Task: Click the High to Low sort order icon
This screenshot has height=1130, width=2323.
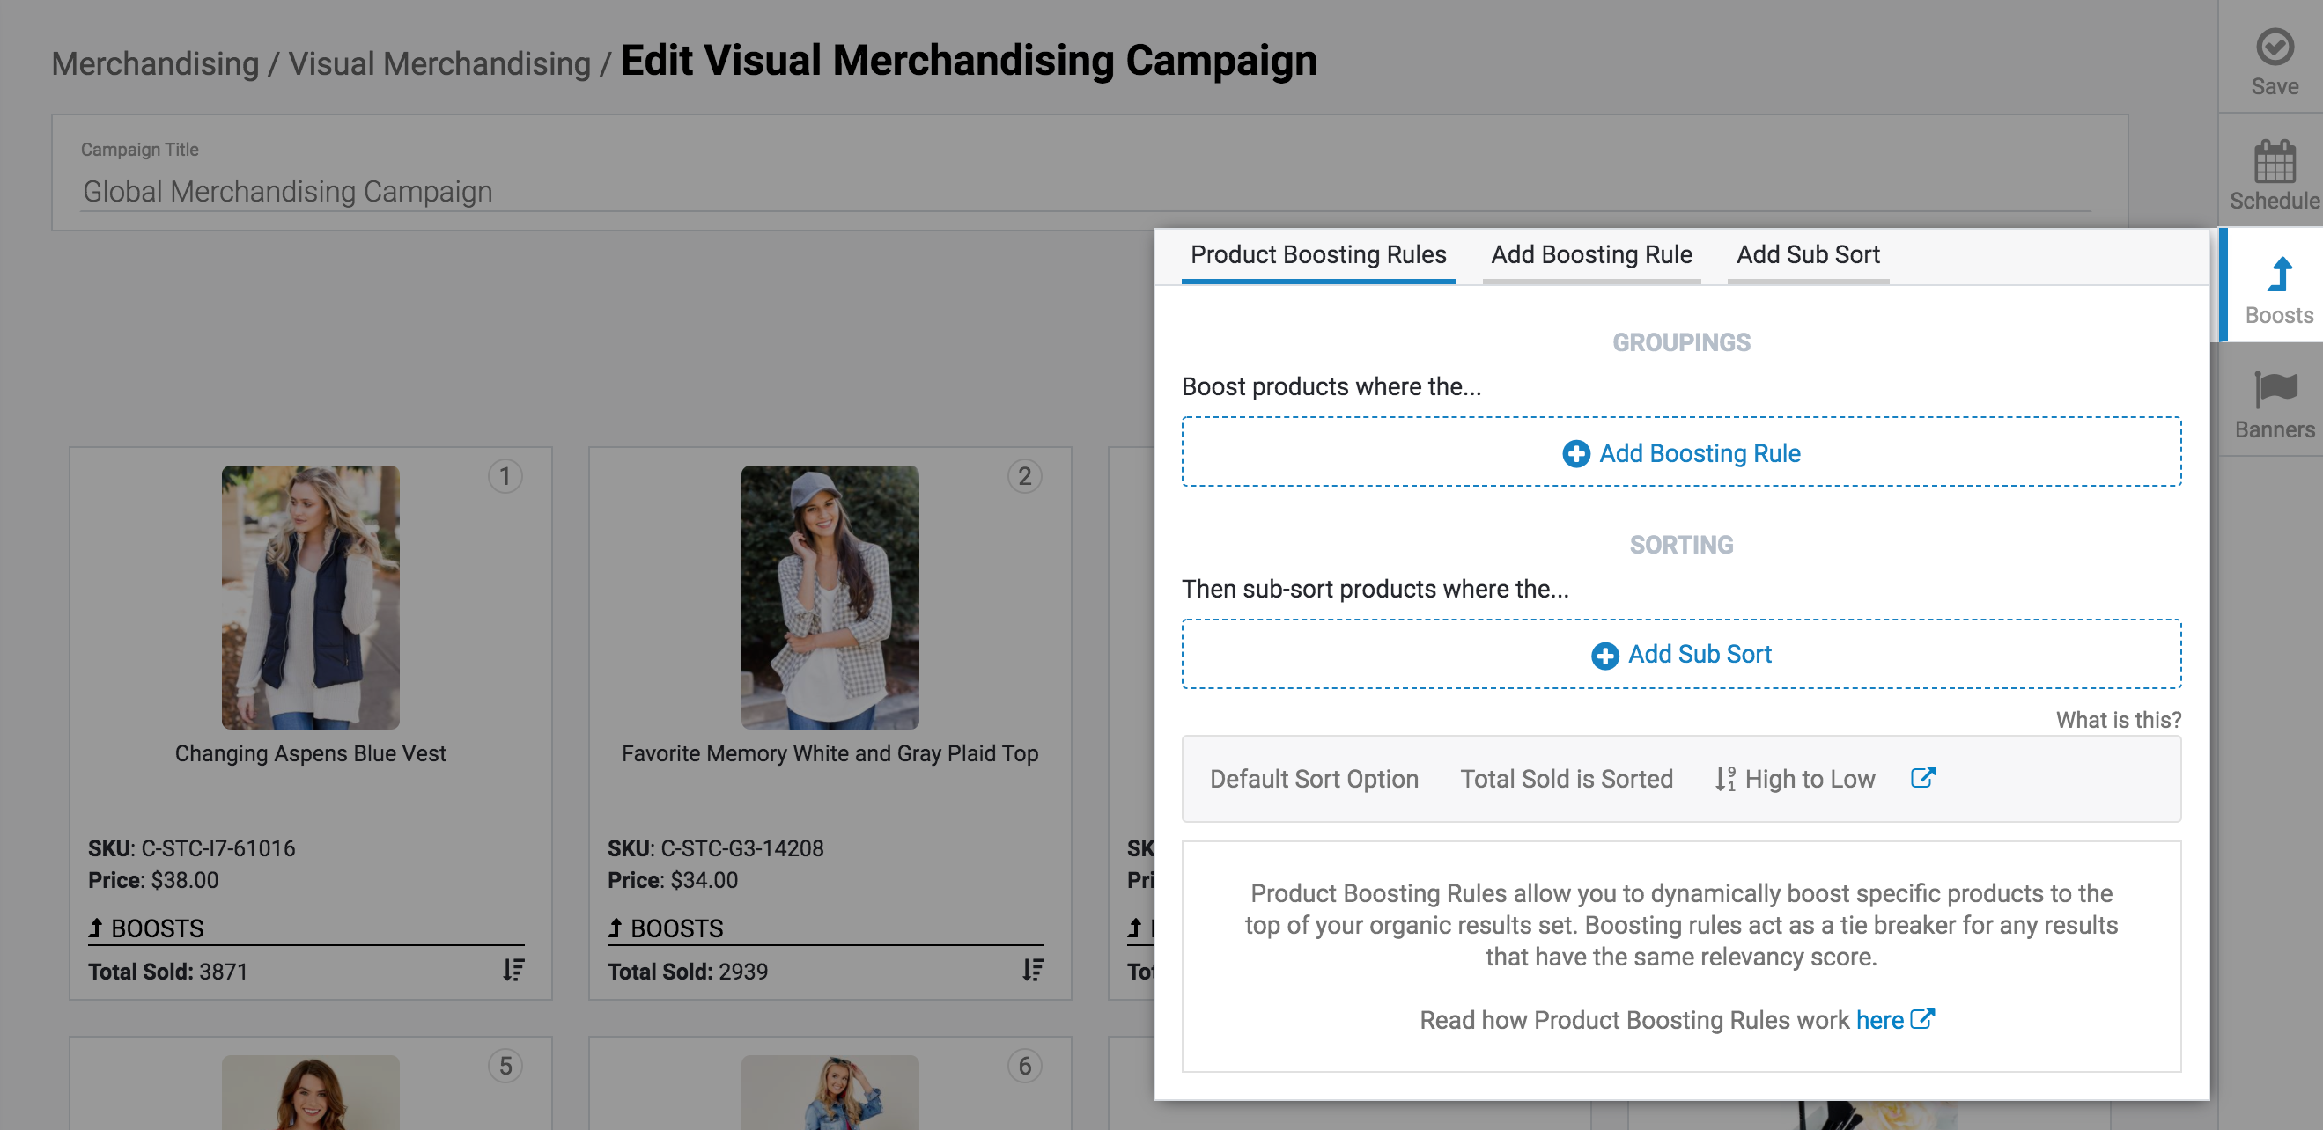Action: (x=1725, y=779)
